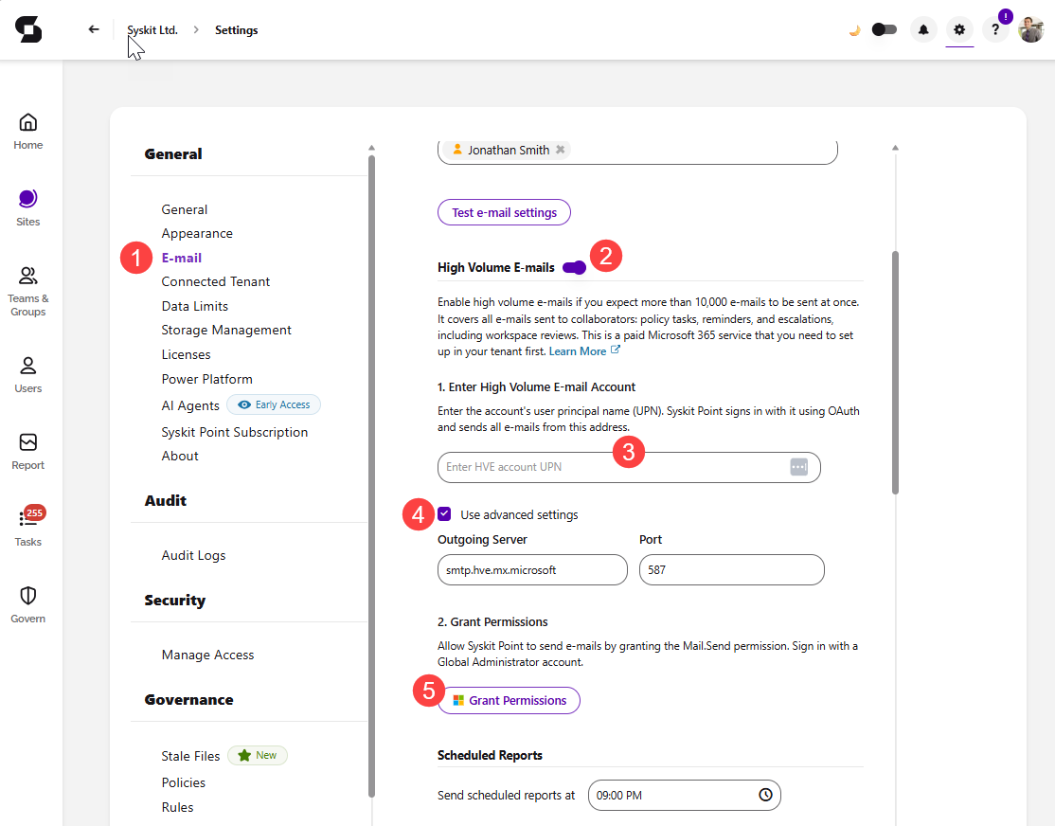Image resolution: width=1055 pixels, height=826 pixels.
Task: Open the notifications bell
Action: coord(923,29)
